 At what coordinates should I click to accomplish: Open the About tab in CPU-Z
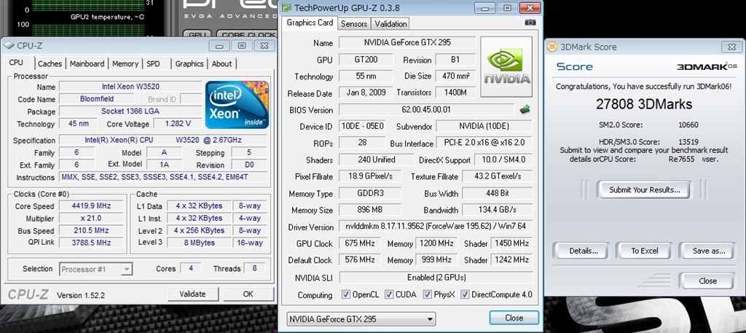click(x=221, y=63)
